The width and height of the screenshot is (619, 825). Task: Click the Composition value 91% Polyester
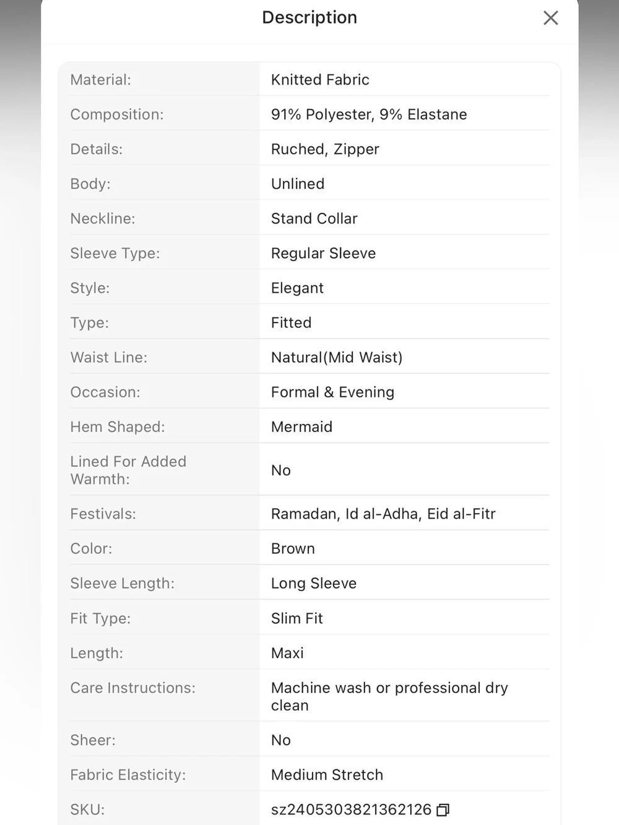(x=322, y=114)
